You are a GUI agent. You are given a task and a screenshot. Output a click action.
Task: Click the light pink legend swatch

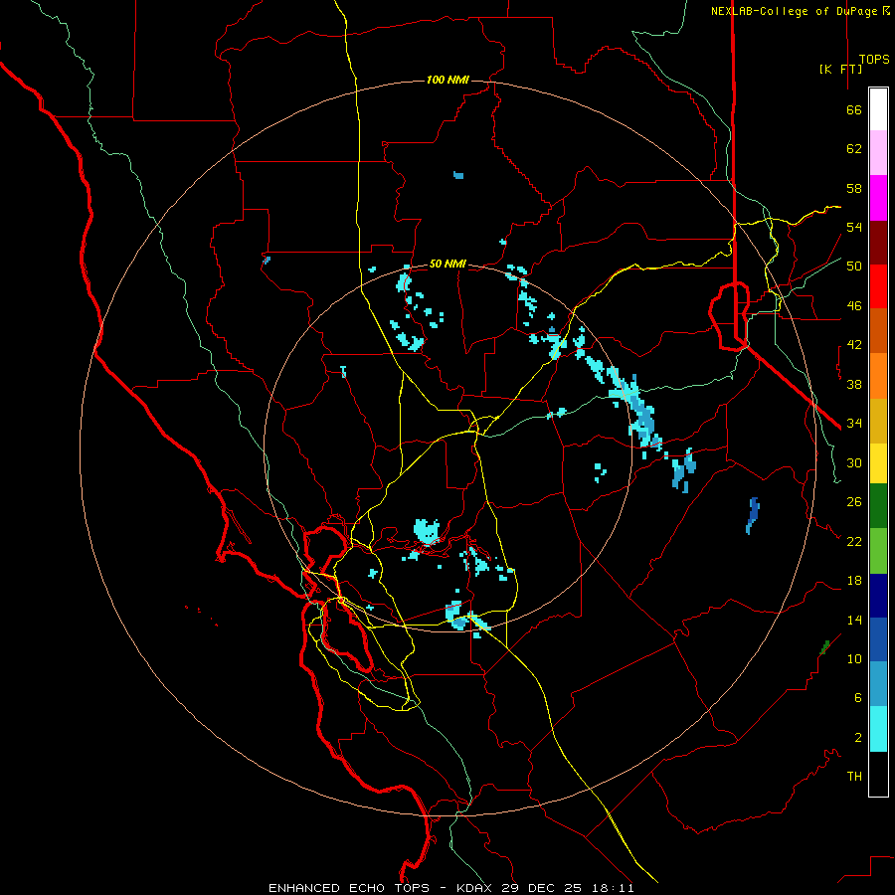pos(878,153)
